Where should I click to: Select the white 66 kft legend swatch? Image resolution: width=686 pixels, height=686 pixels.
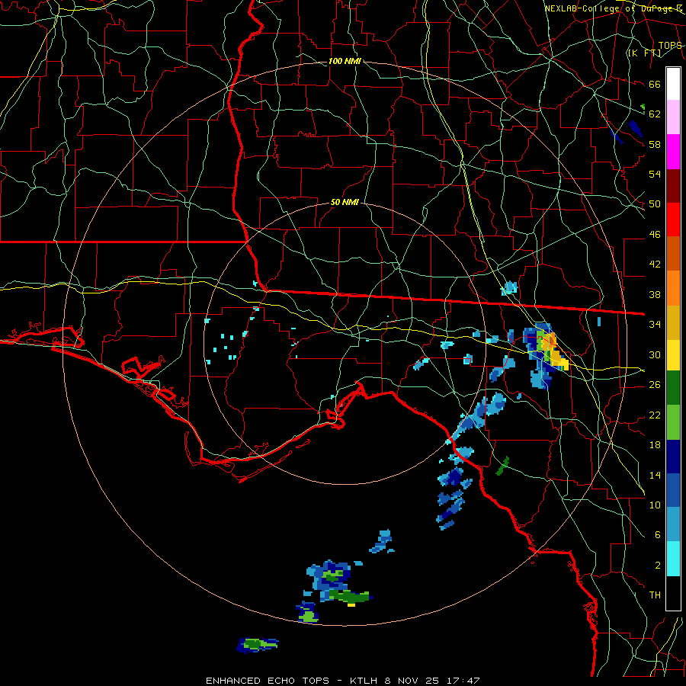point(673,84)
